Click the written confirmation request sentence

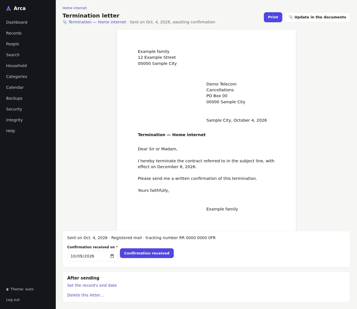197,178
